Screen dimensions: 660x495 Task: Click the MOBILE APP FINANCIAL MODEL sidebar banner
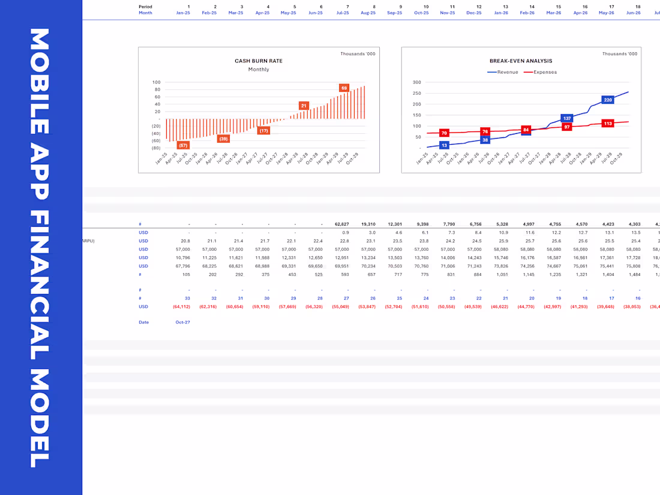tap(41, 247)
